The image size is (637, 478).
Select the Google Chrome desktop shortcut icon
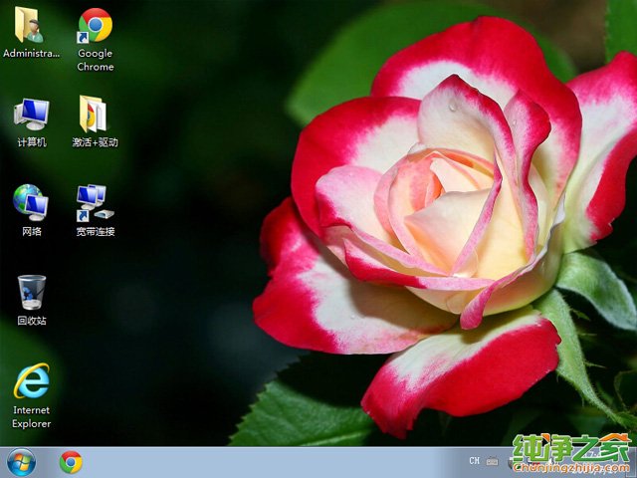pyautogui.click(x=95, y=25)
